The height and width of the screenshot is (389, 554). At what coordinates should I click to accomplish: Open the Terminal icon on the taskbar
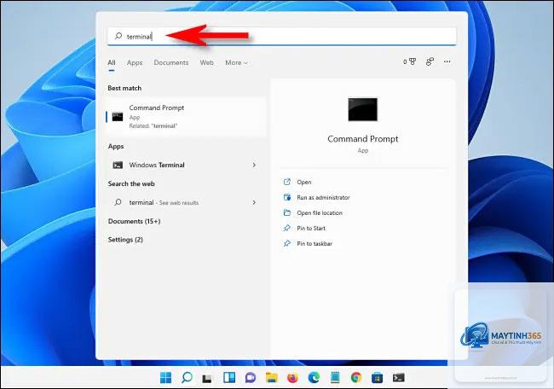[399, 378]
